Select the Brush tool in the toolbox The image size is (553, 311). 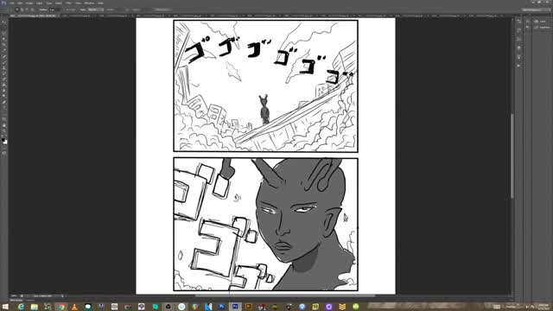4,62
